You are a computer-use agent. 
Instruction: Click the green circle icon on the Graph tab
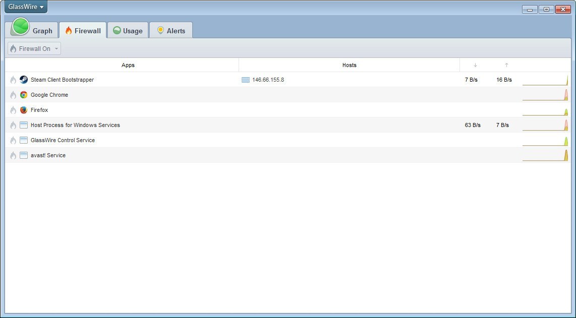pos(20,27)
